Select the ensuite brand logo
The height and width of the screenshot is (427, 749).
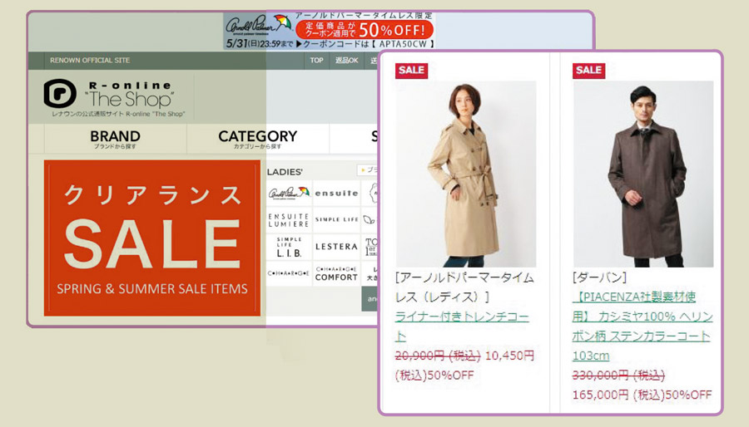336,193
